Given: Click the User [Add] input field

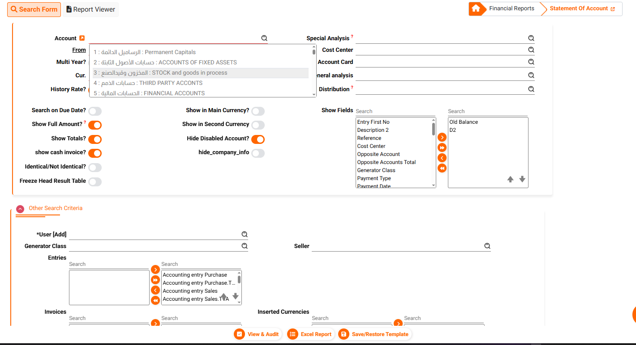Looking at the screenshot, I should click(155, 234).
